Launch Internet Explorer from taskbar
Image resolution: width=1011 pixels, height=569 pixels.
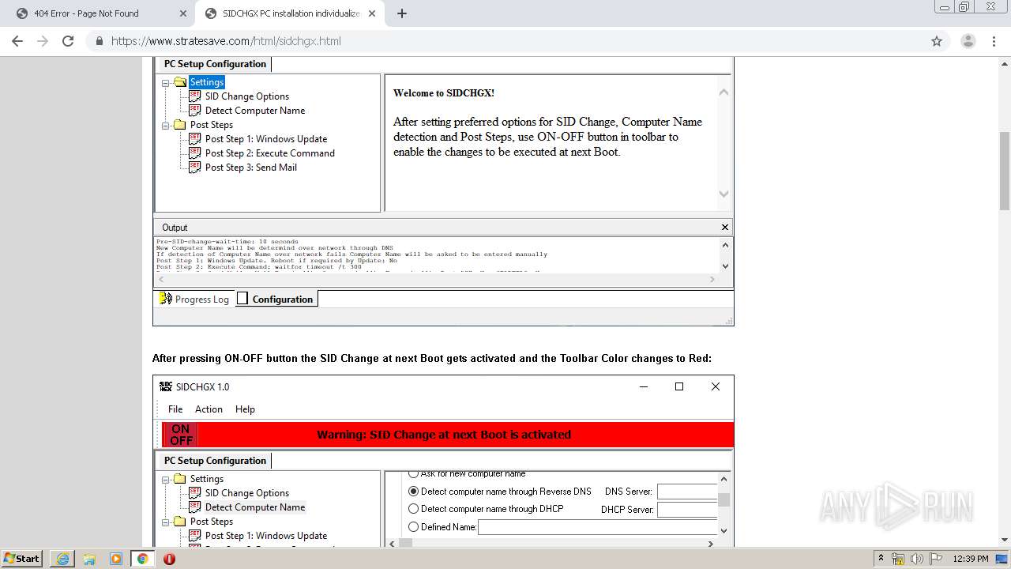click(62, 559)
